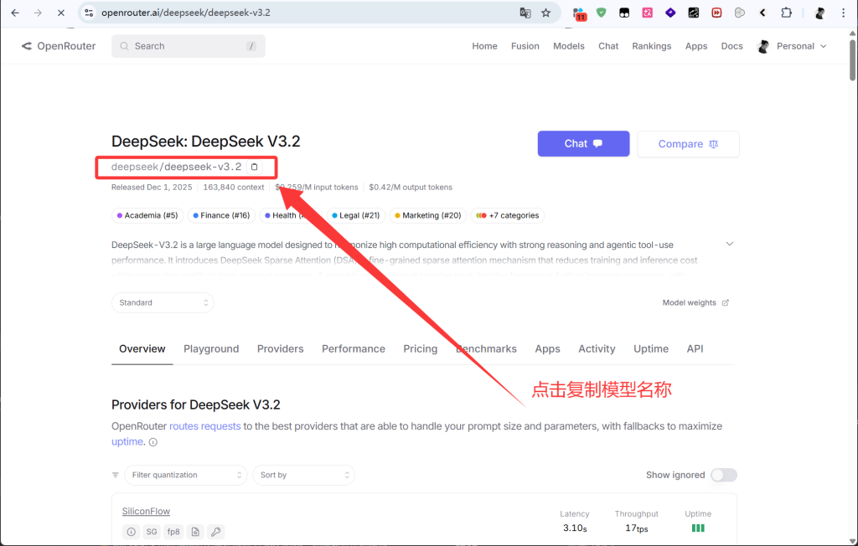Bookmark this page with the star icon

[546, 13]
